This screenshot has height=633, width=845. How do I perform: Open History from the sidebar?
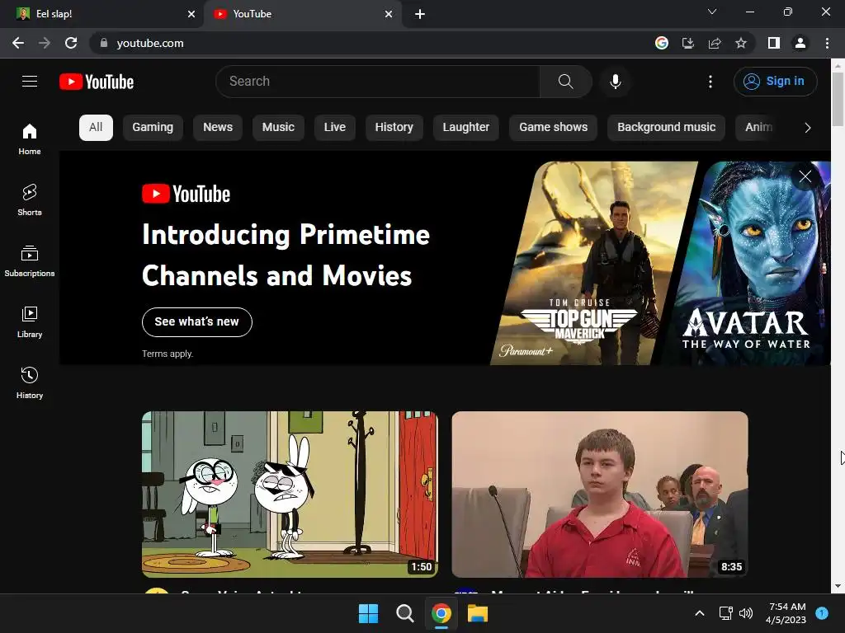pyautogui.click(x=30, y=382)
